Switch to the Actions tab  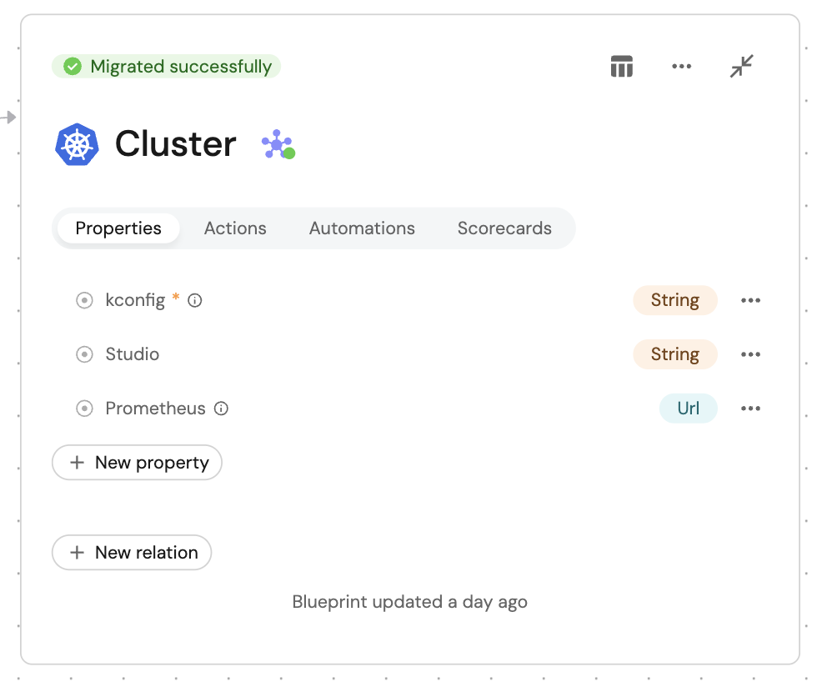point(235,228)
